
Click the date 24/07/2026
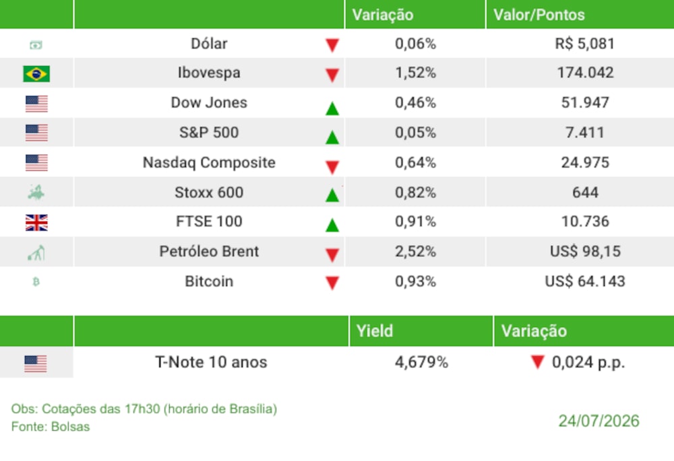coord(599,421)
